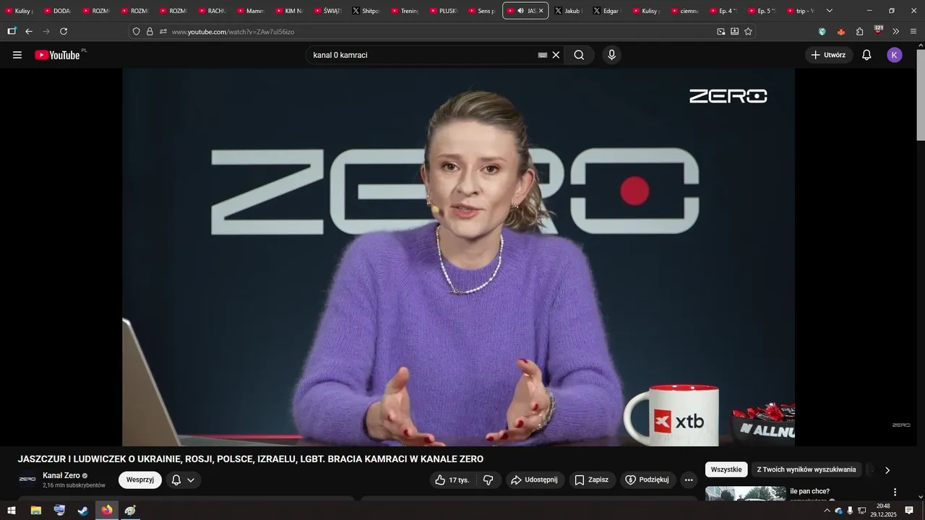Show site security info via padlock

[150, 31]
